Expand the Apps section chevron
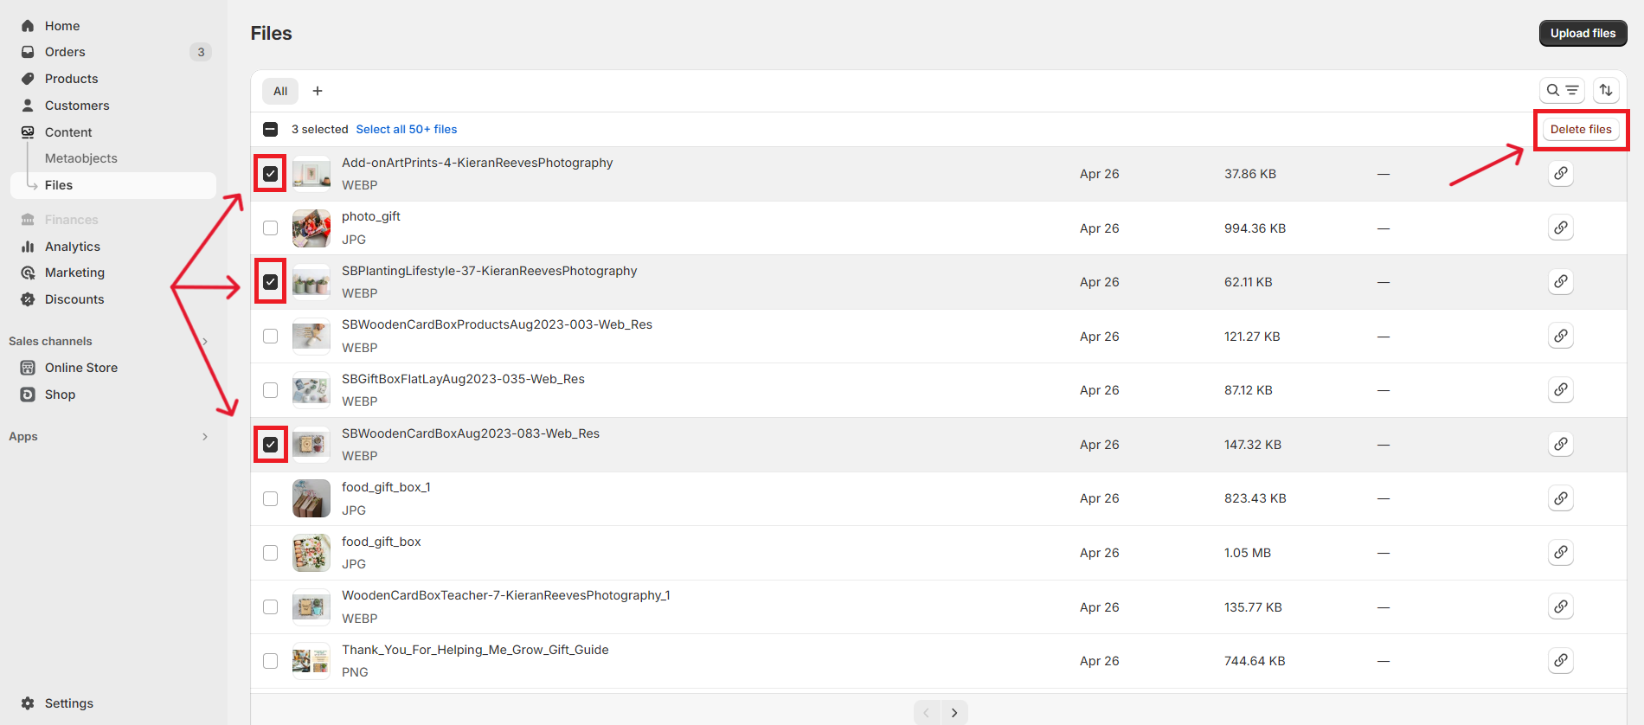The height and width of the screenshot is (725, 1644). tap(205, 436)
